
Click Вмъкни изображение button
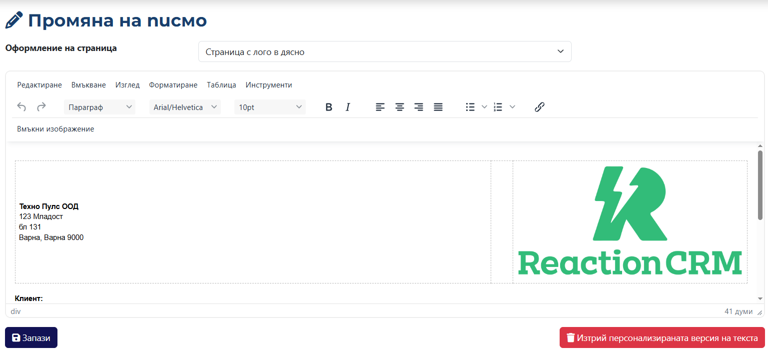point(55,129)
